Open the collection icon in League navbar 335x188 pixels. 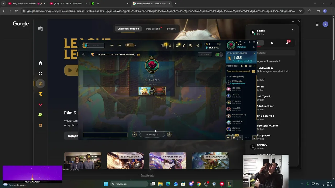(x=177, y=45)
